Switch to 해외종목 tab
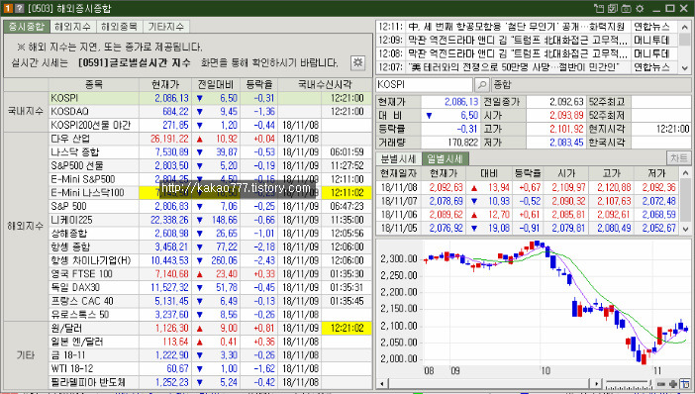Viewport: 695px width, 394px height. pos(119,27)
